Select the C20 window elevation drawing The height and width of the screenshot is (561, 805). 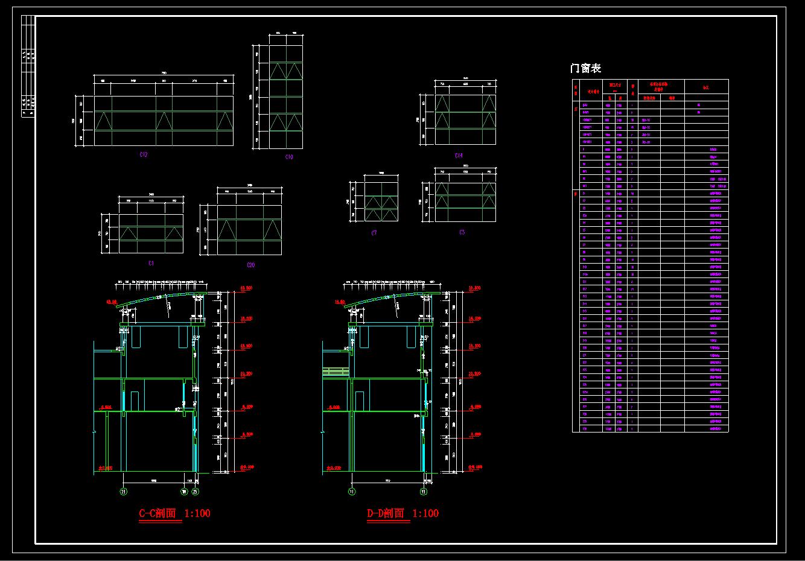249,230
